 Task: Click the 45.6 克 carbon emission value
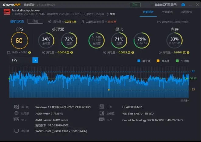point(112,22)
